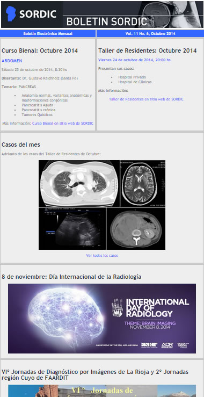204x397 pixels.
Task: Click the International Day of Radiology banner
Action: click(102, 318)
